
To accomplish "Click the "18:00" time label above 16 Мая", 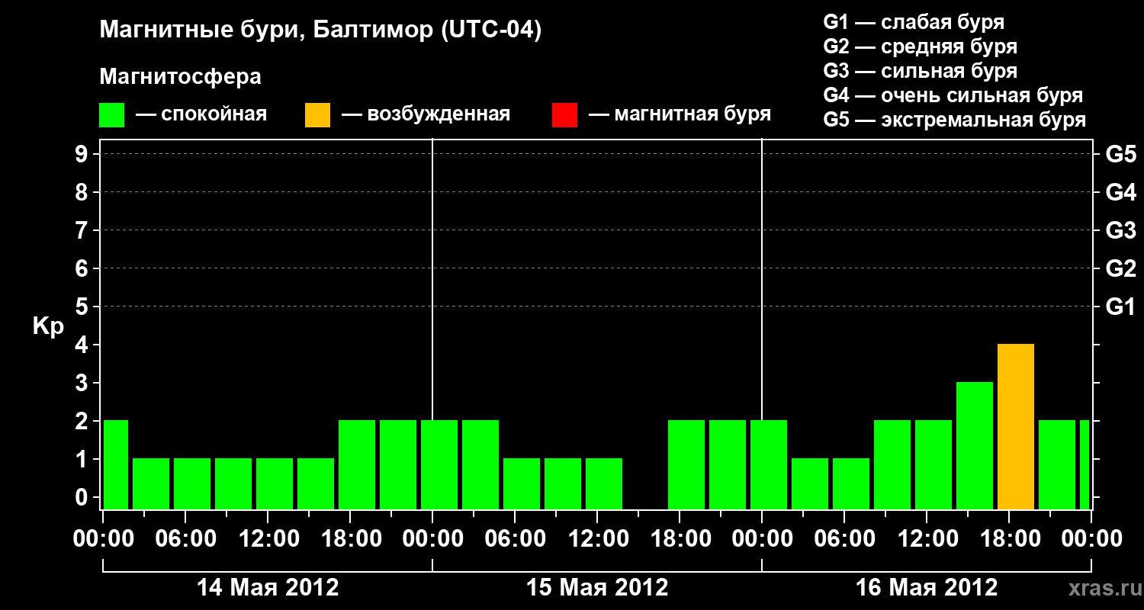I will point(1009,539).
